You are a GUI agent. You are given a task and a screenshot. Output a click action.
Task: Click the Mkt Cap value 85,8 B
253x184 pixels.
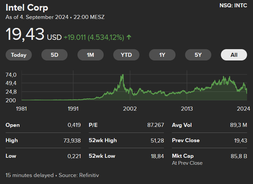click(239, 156)
